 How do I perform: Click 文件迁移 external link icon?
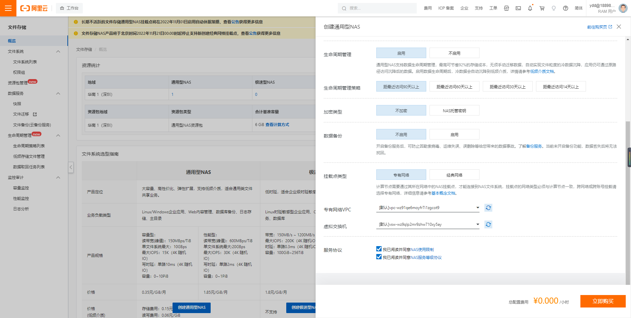coord(35,114)
